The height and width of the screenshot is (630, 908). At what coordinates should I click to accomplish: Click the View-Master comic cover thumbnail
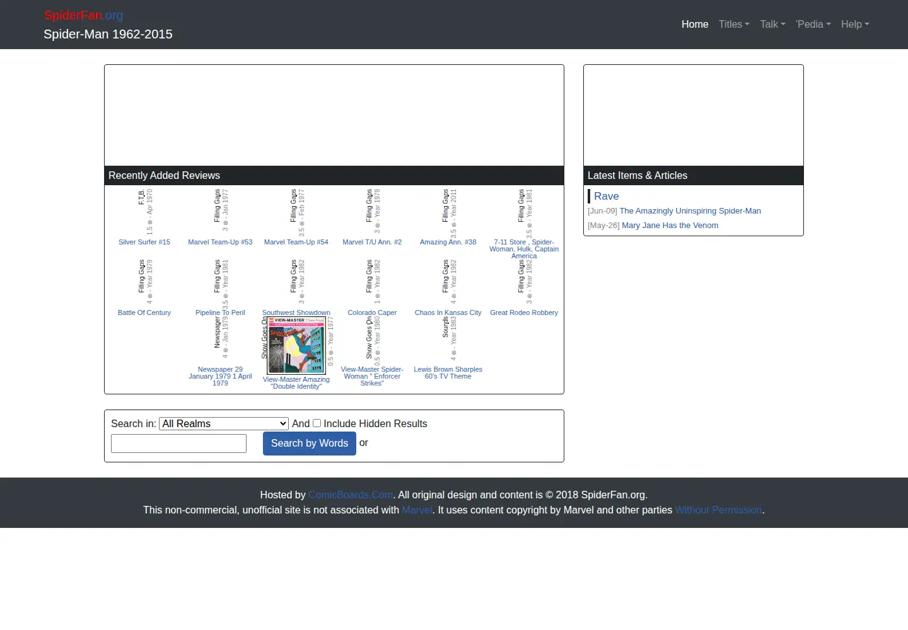296,346
